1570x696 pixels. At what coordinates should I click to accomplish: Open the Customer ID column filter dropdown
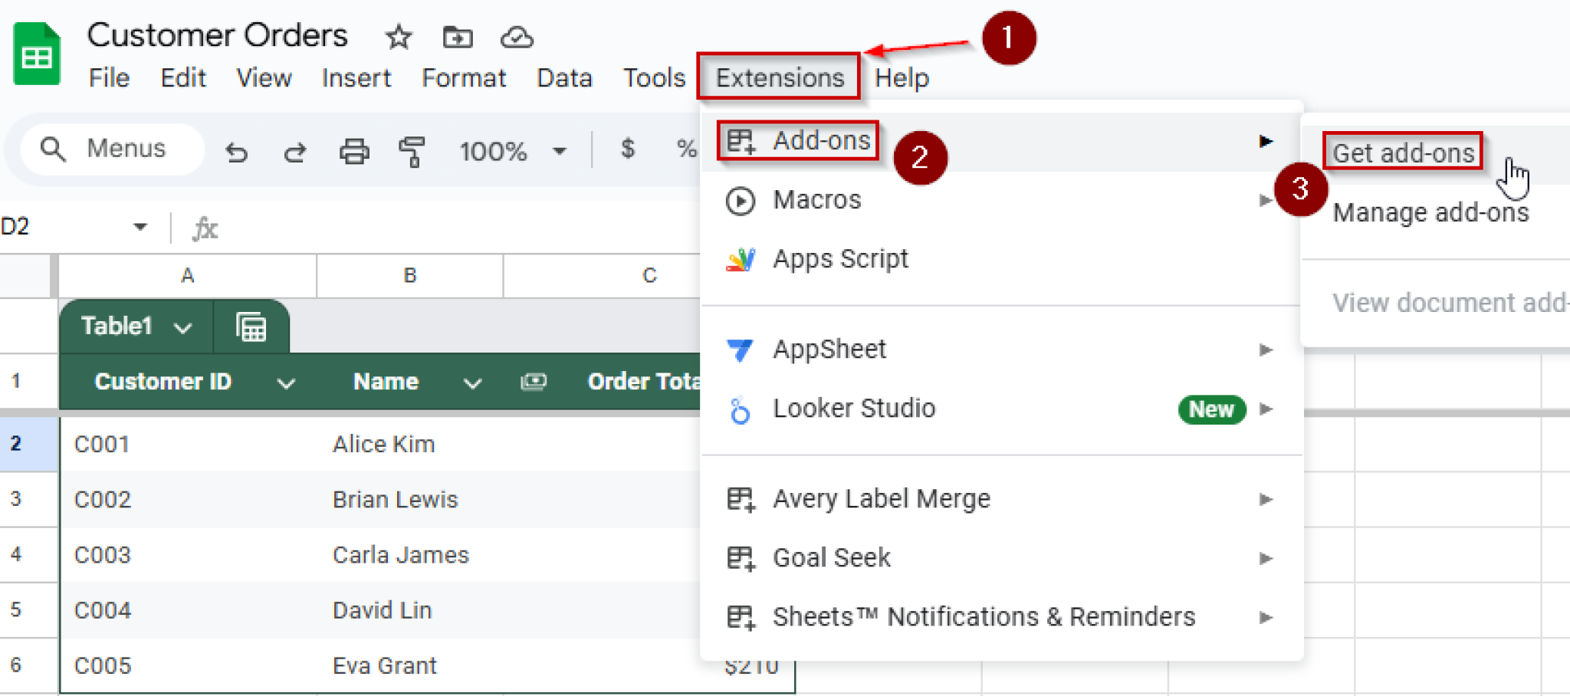(x=284, y=381)
